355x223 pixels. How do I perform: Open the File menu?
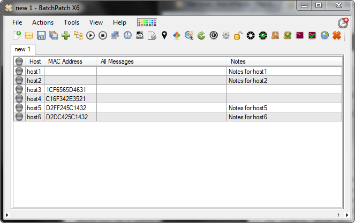click(x=17, y=22)
